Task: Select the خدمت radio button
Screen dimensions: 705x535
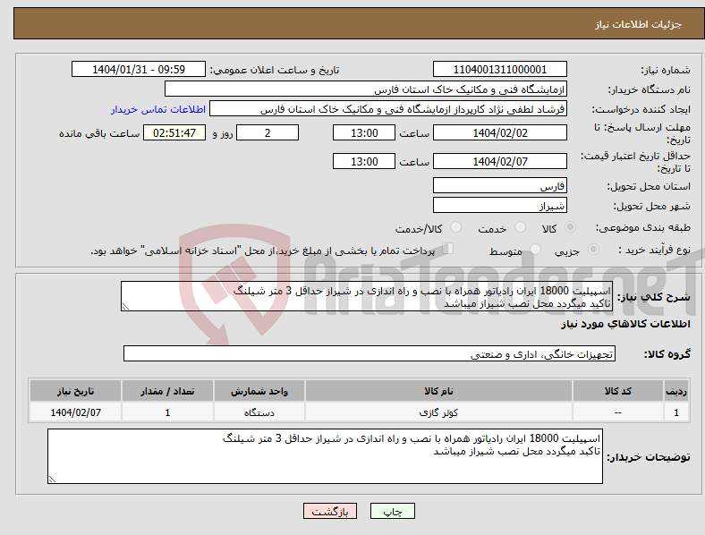Action: point(520,227)
